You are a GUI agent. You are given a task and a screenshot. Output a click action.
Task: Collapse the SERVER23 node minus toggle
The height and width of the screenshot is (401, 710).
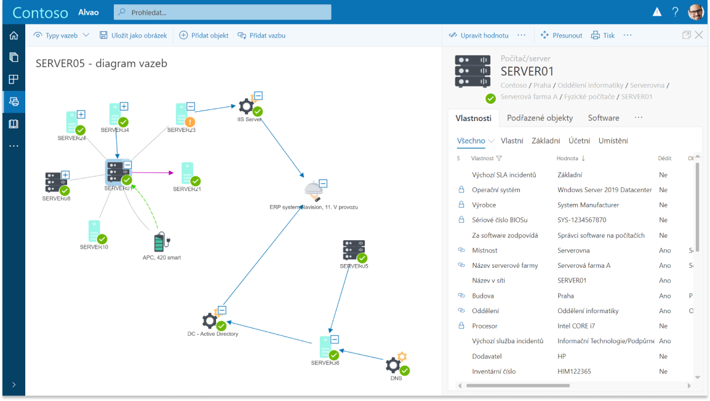[x=191, y=106]
